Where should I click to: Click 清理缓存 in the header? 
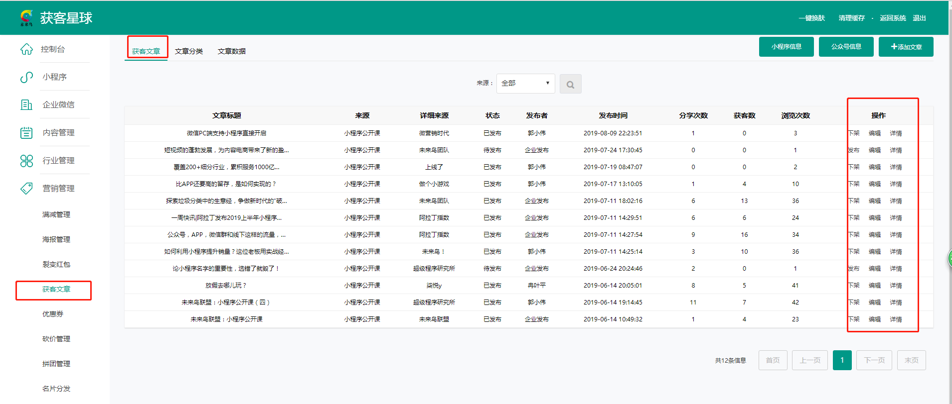pos(851,18)
